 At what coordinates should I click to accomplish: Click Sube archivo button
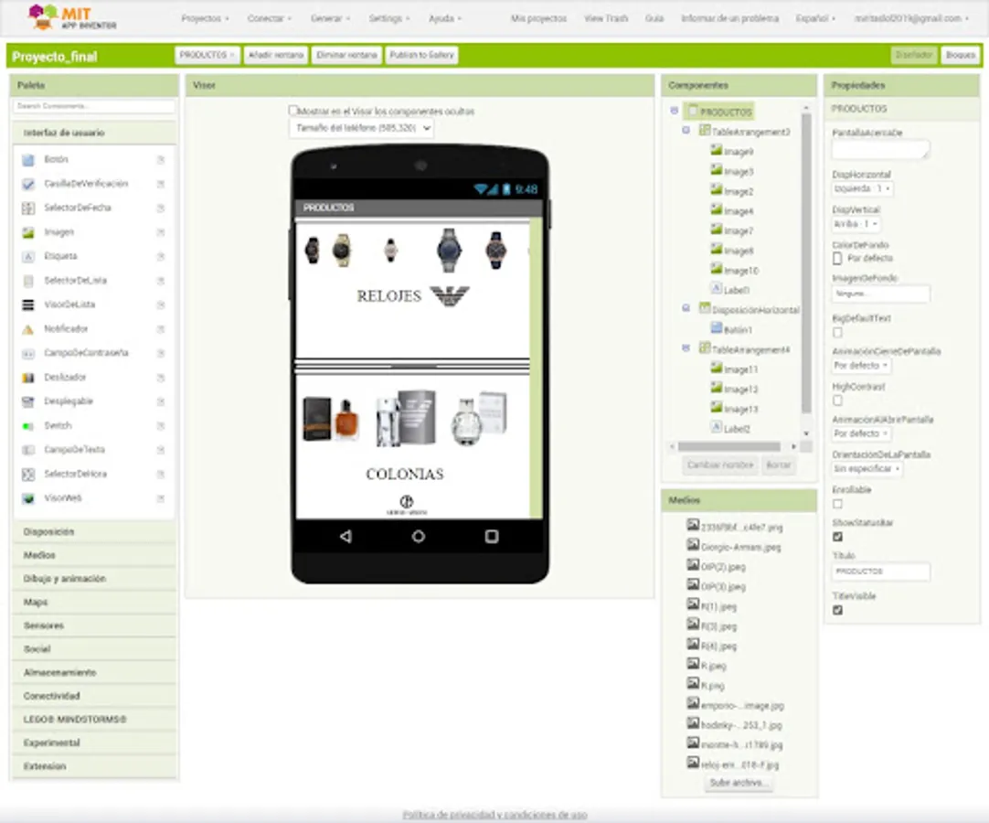[x=738, y=783]
